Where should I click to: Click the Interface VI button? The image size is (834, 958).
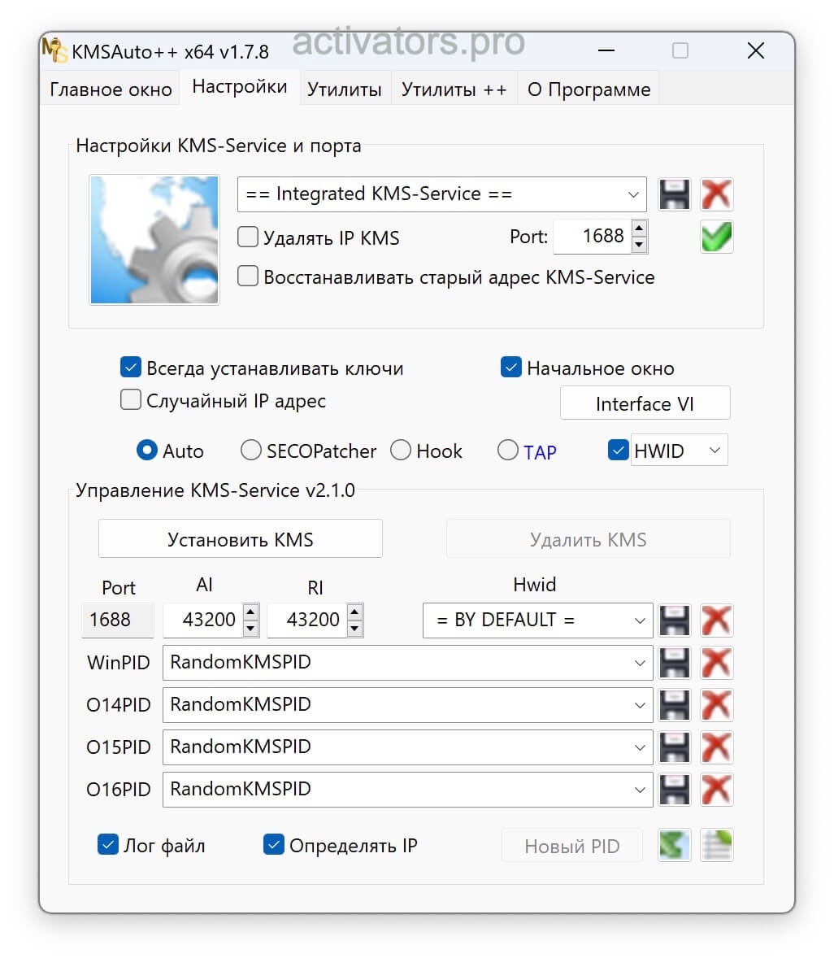(645, 403)
